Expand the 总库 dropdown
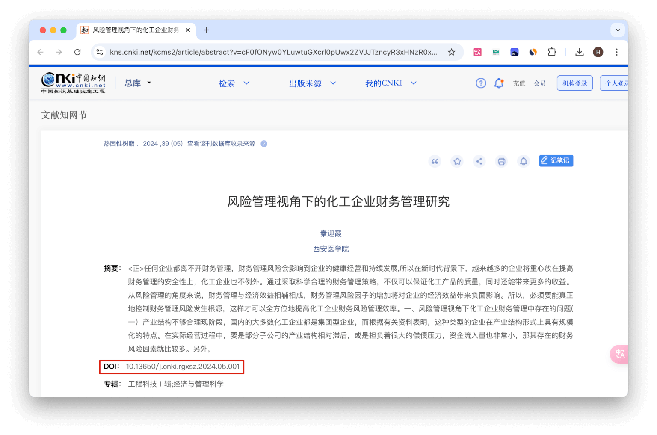Screen dimensions: 657x435 [137, 83]
